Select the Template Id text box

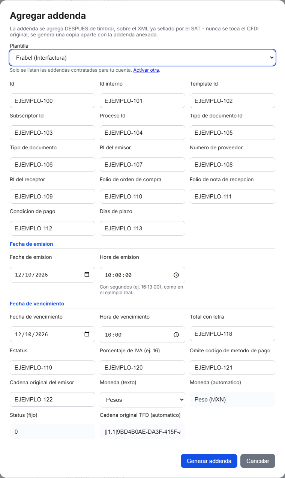click(x=232, y=101)
